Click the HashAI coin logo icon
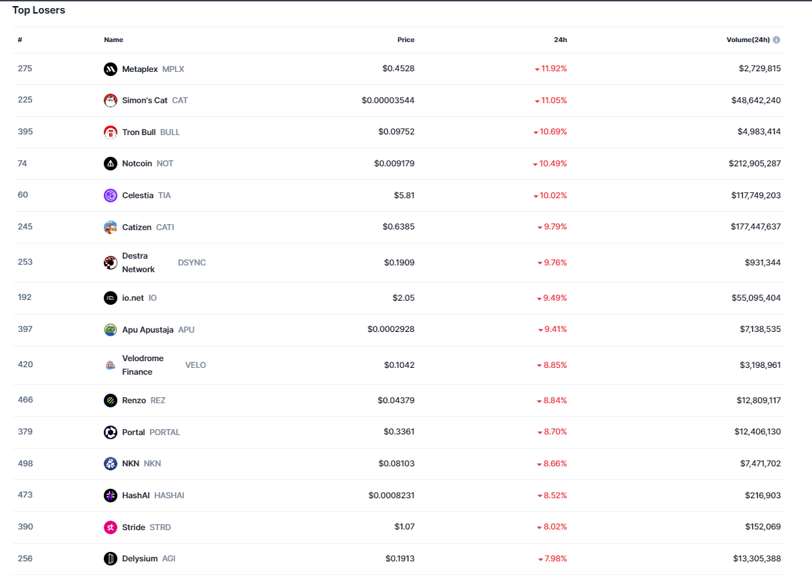812x577 pixels. tap(111, 496)
